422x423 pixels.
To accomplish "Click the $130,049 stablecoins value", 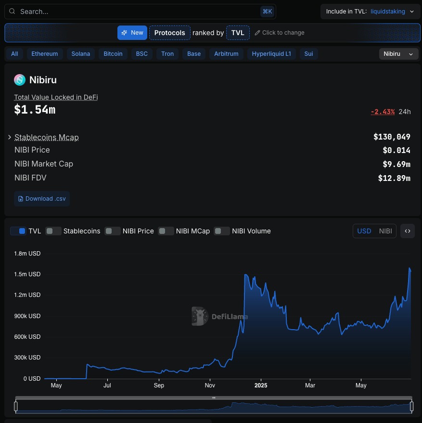I will pyautogui.click(x=392, y=137).
